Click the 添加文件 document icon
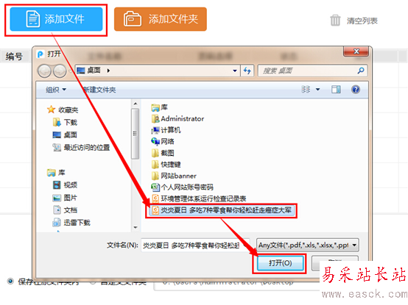This screenshot has height=305, width=408. [x=33, y=19]
